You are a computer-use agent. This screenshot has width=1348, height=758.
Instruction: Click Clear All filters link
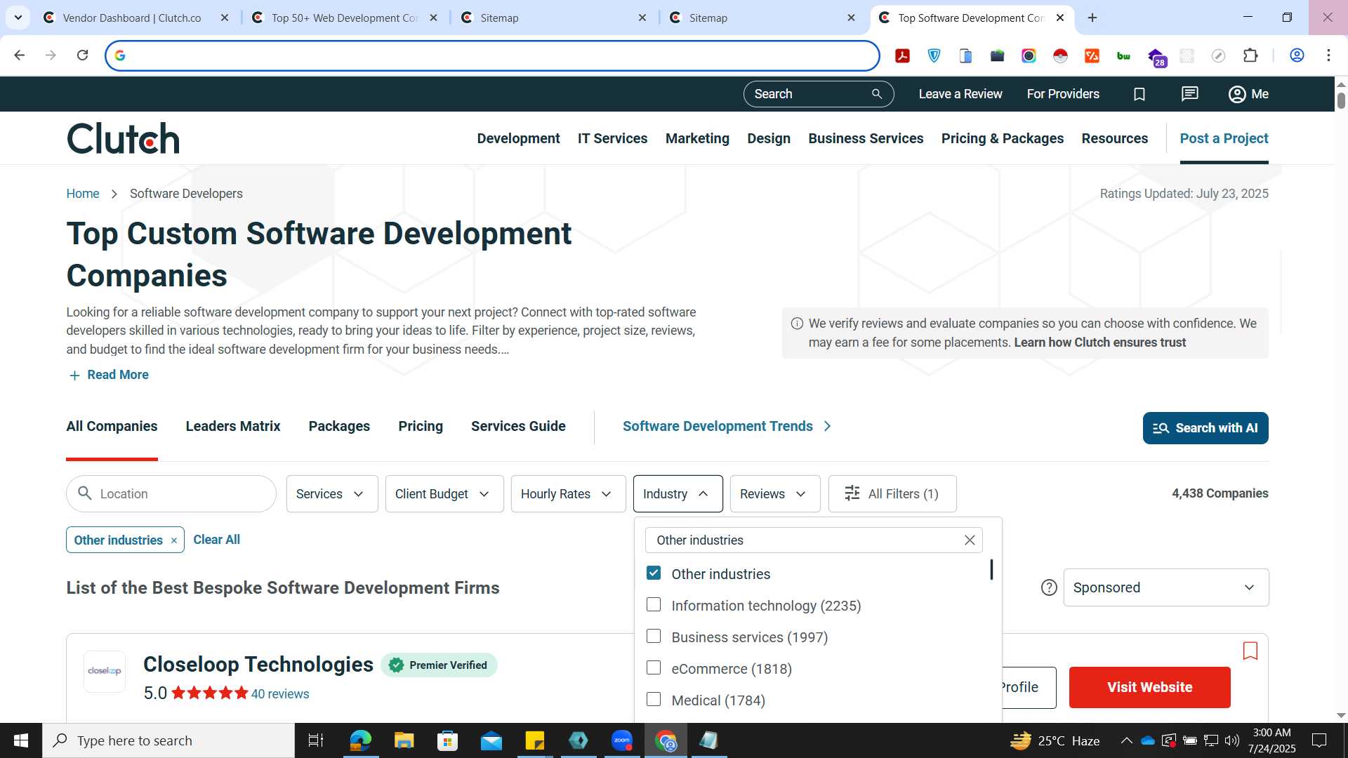pyautogui.click(x=216, y=540)
